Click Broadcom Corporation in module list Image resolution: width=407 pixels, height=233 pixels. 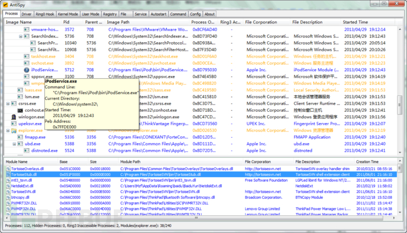coord(263,198)
